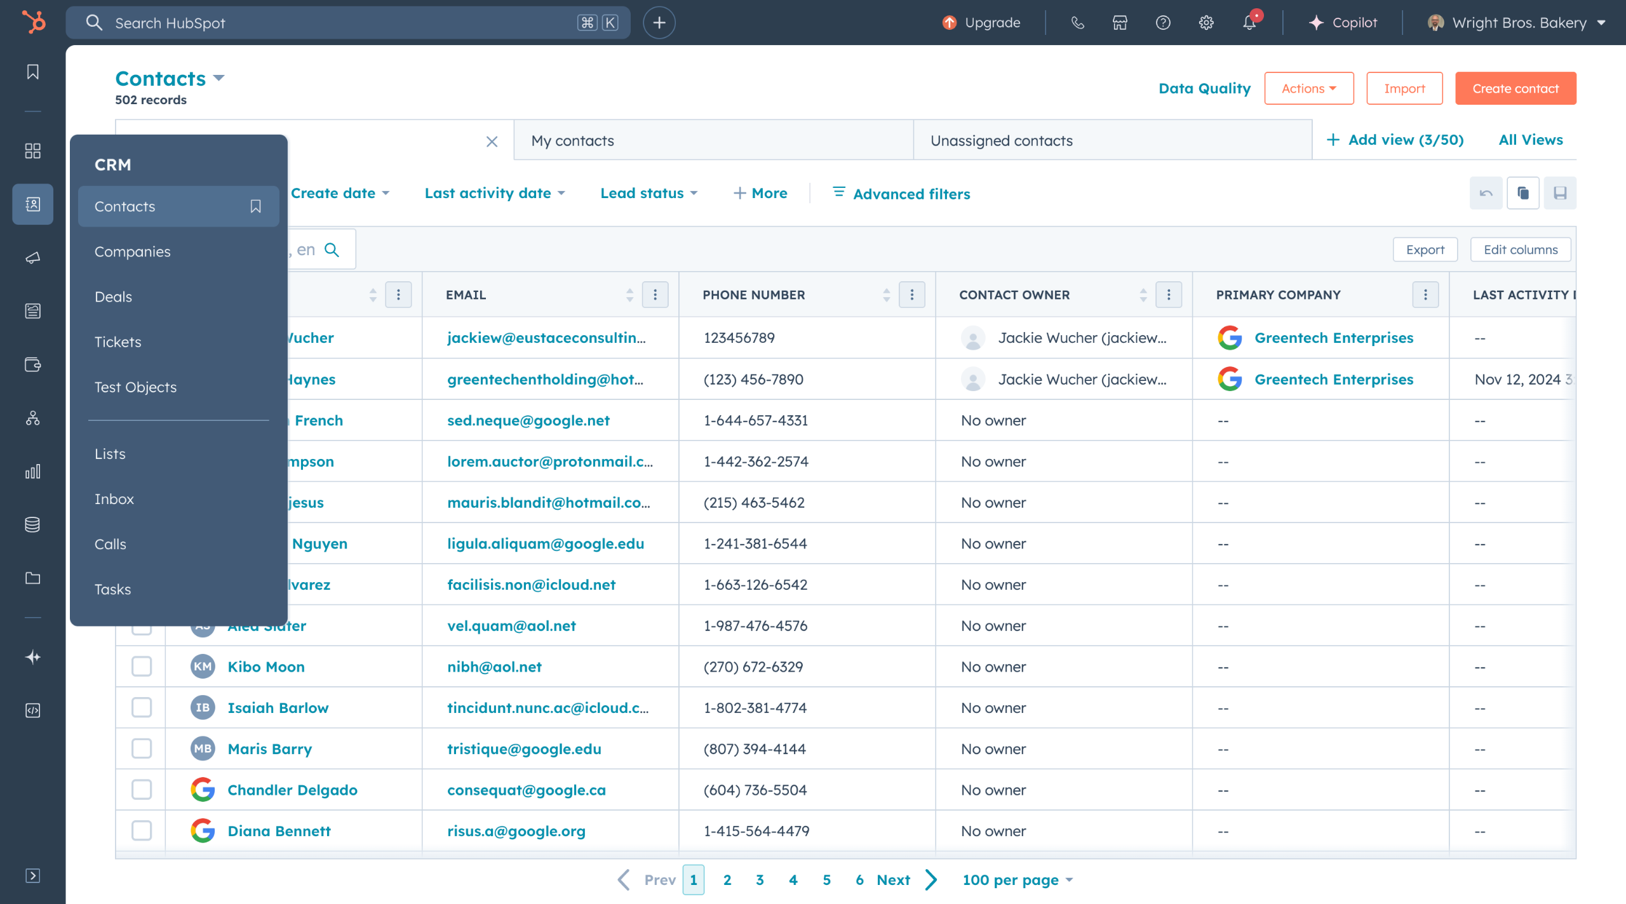The image size is (1626, 904).
Task: Click the settings gear icon
Action: [x=1206, y=23]
